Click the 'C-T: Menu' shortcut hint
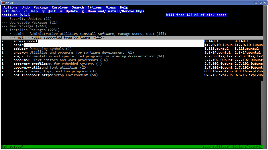Viewport: 268px width, 150px height. (x=11, y=11)
